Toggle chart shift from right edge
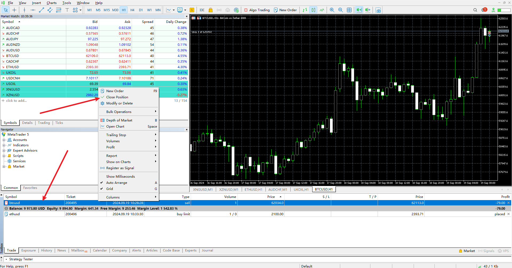Viewport: 512px width, 268px height. click(x=368, y=10)
